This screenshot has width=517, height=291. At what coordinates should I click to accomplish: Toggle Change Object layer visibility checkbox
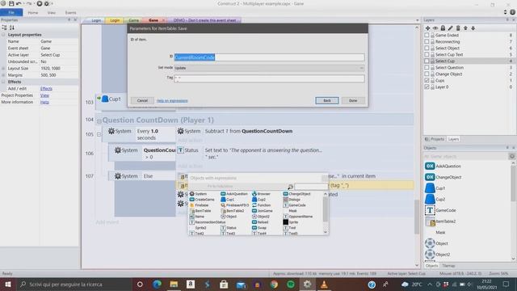pos(427,74)
